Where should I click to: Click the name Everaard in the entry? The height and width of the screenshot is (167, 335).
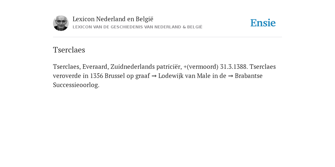pyautogui.click(x=96, y=67)
